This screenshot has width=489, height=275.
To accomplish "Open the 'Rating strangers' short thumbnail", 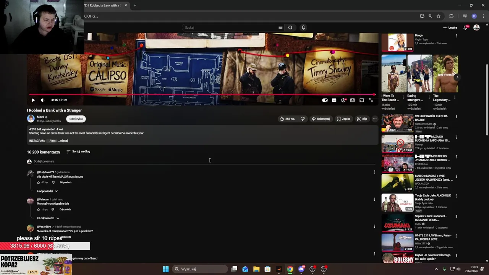I will coord(419,74).
